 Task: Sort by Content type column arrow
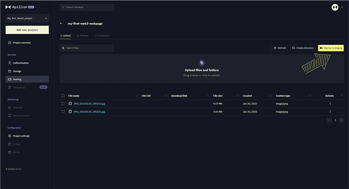coord(310,96)
